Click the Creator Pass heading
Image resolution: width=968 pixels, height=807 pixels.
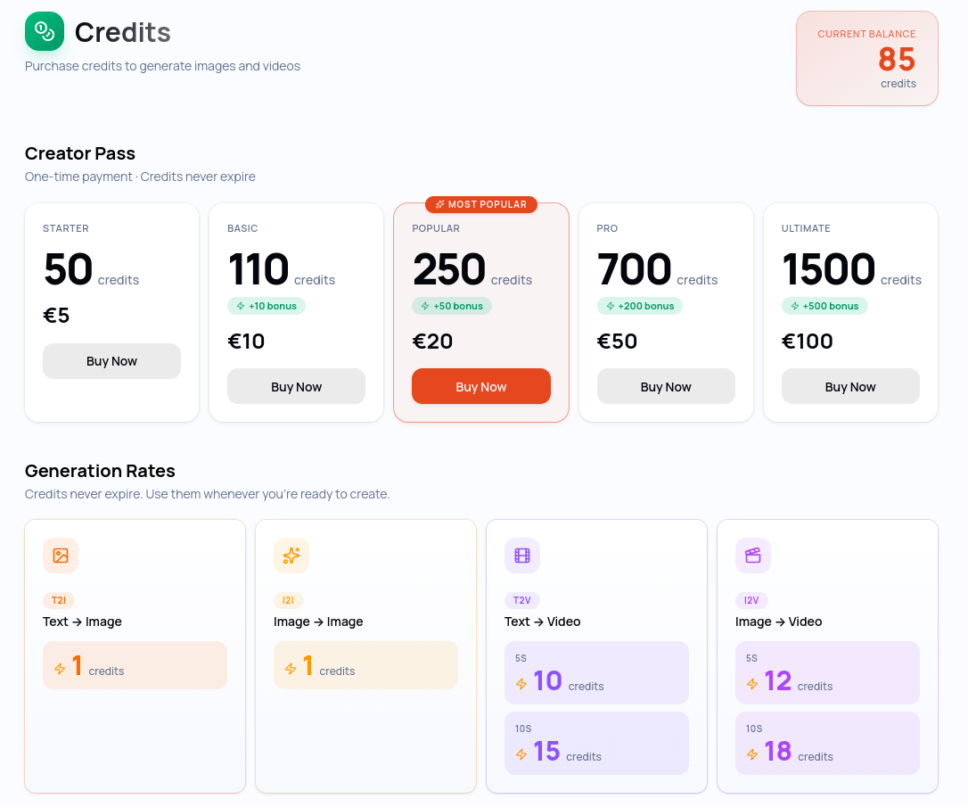pyautogui.click(x=80, y=153)
